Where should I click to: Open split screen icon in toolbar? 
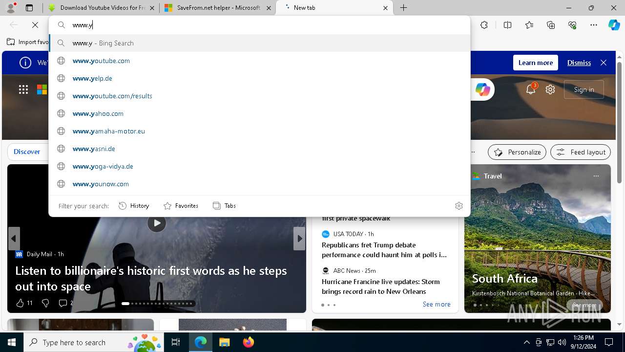tap(507, 25)
